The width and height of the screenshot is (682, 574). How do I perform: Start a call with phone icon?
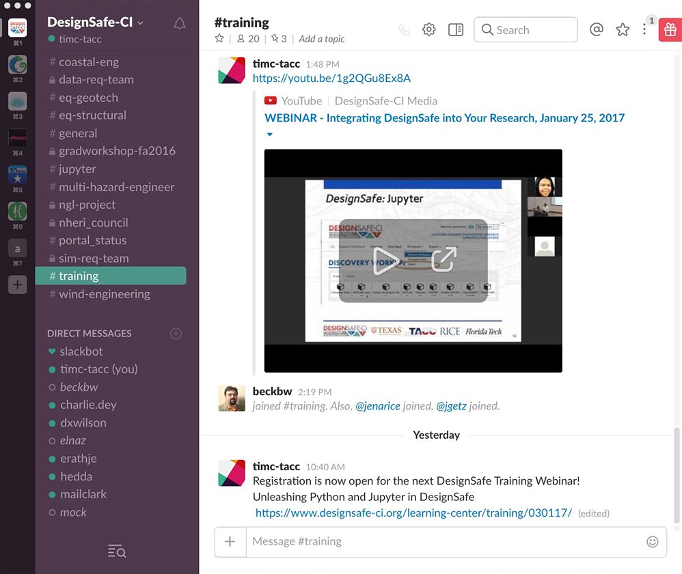pyautogui.click(x=404, y=30)
